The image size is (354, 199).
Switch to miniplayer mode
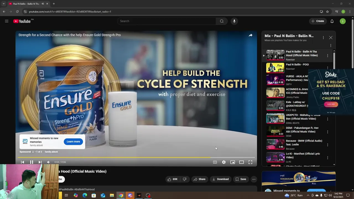click(x=233, y=162)
